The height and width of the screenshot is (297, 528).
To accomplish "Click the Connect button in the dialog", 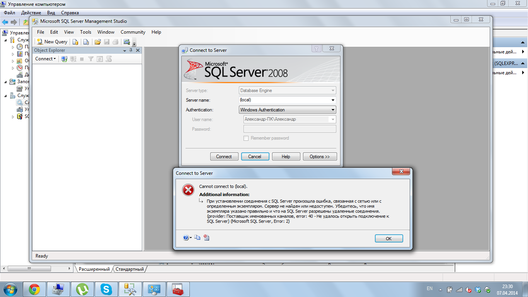I will pyautogui.click(x=224, y=157).
